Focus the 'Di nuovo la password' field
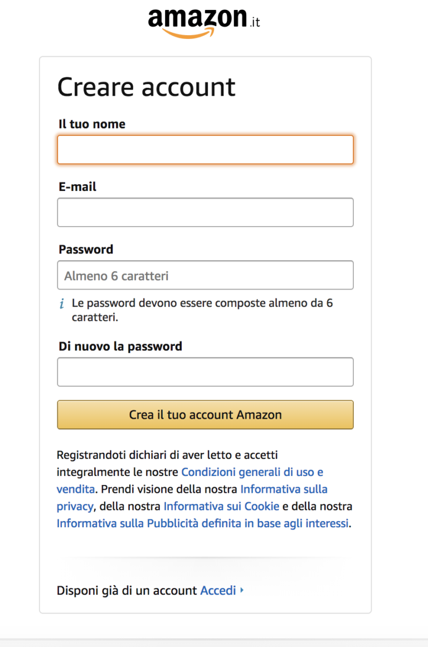Image resolution: width=428 pixels, height=647 pixels. pyautogui.click(x=205, y=372)
